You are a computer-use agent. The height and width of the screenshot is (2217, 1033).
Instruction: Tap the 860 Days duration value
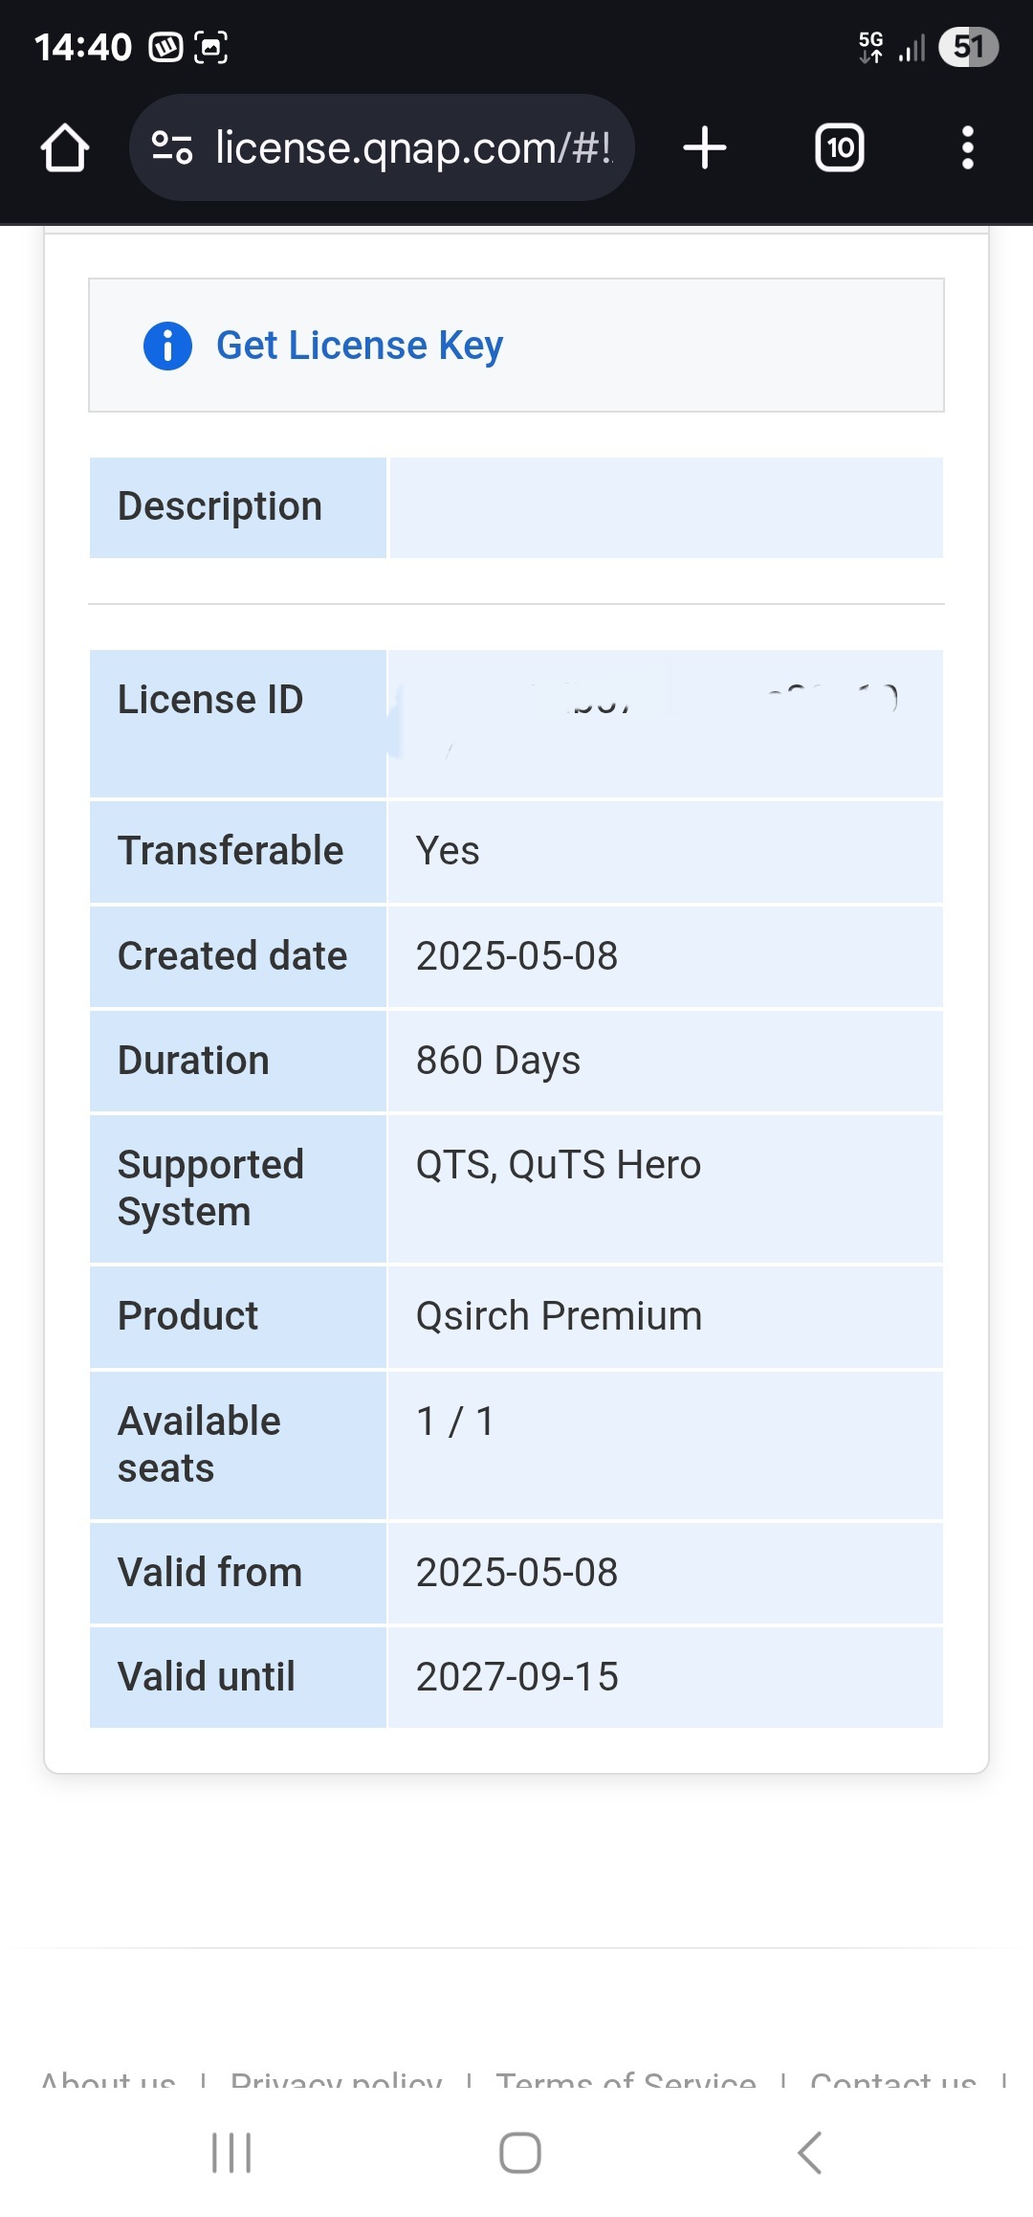pos(497,1061)
